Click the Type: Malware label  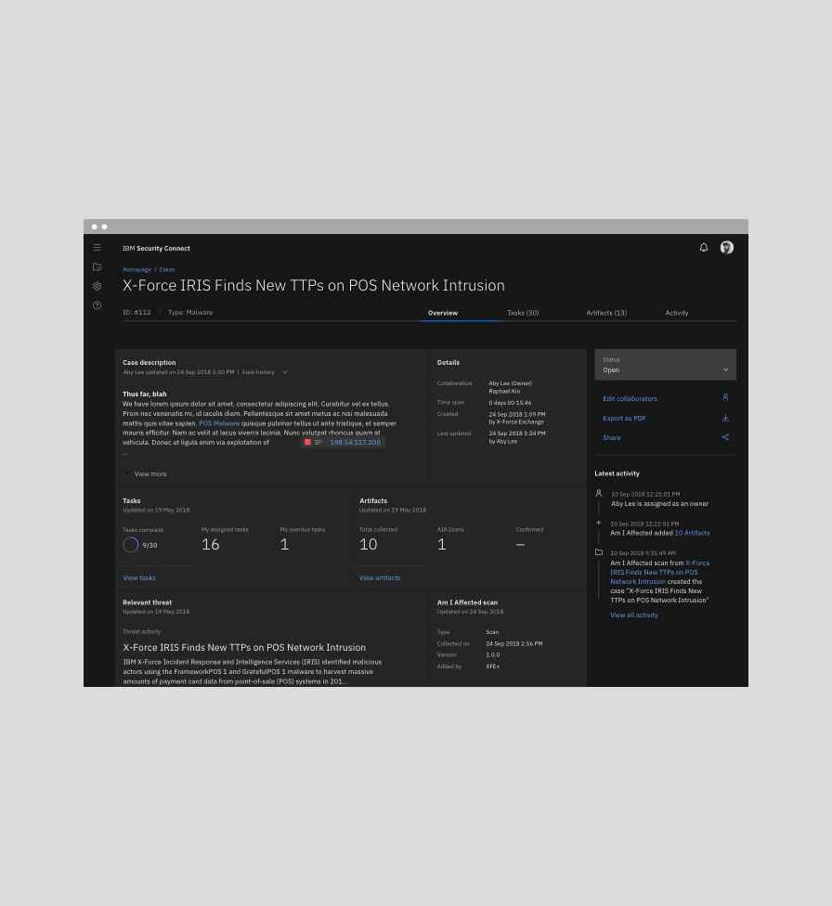pyautogui.click(x=190, y=313)
